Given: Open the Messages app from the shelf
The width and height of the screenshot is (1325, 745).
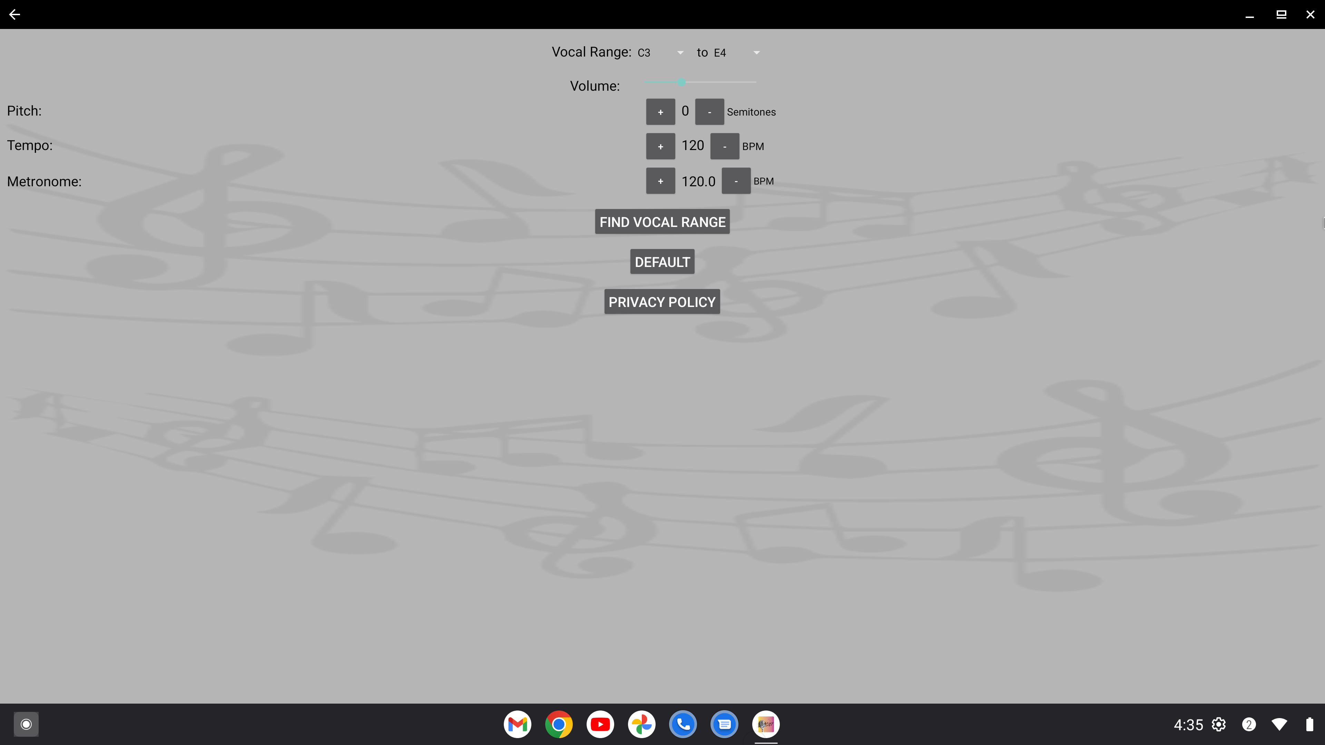Looking at the screenshot, I should pyautogui.click(x=724, y=724).
